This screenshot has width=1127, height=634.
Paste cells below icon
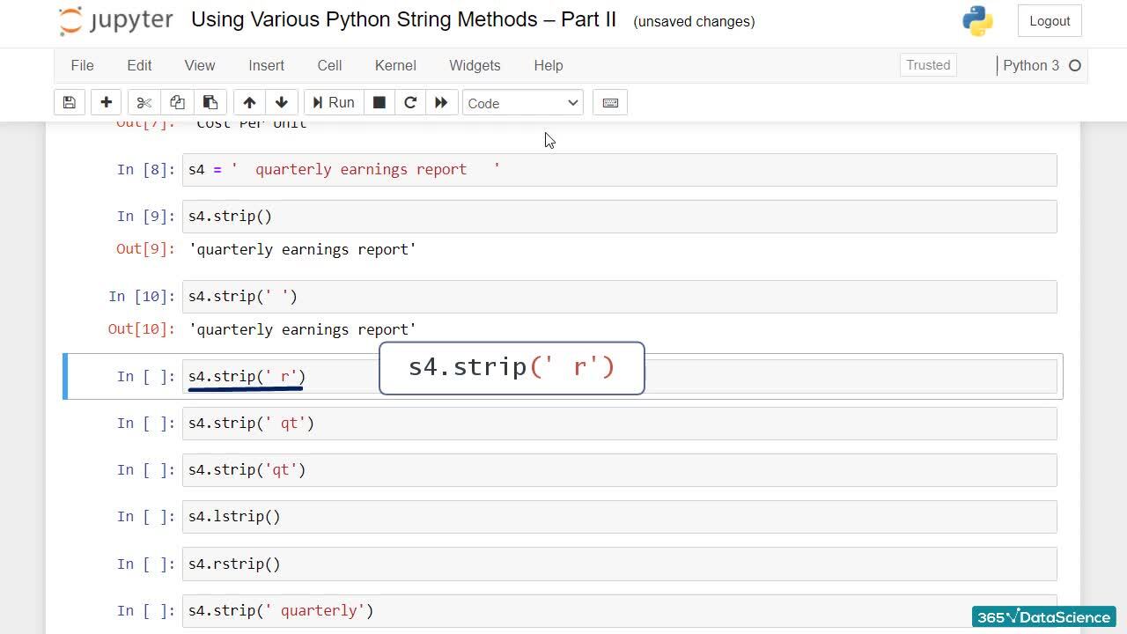pyautogui.click(x=210, y=103)
